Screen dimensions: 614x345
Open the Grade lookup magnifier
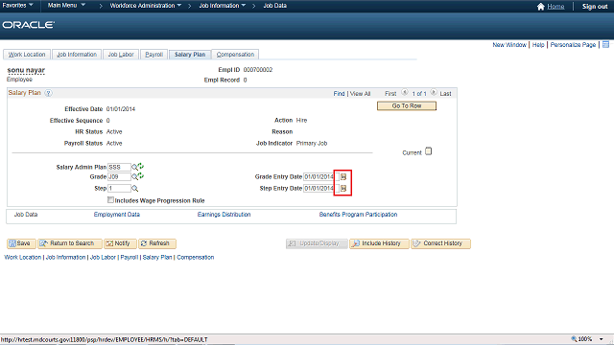coord(134,177)
